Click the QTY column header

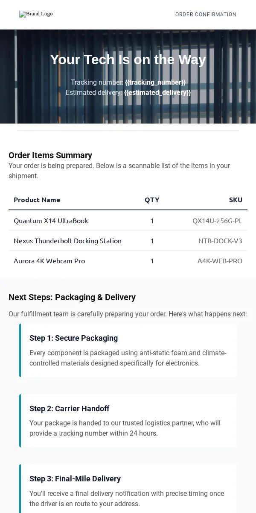click(152, 200)
